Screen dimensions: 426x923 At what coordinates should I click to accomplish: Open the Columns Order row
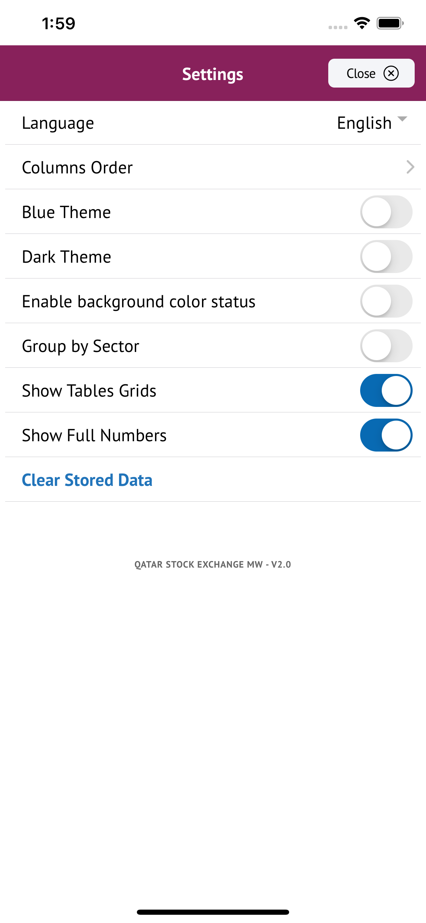coord(213,167)
